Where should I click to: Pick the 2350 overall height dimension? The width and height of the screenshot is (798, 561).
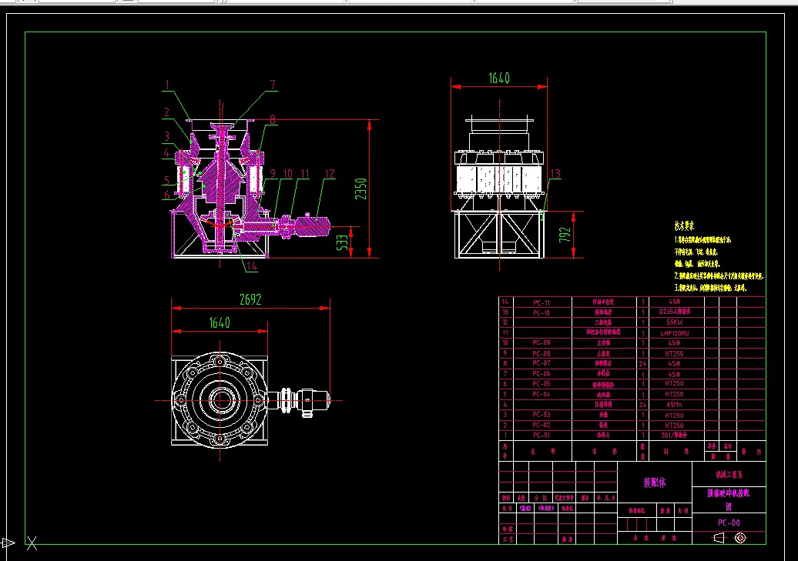360,189
